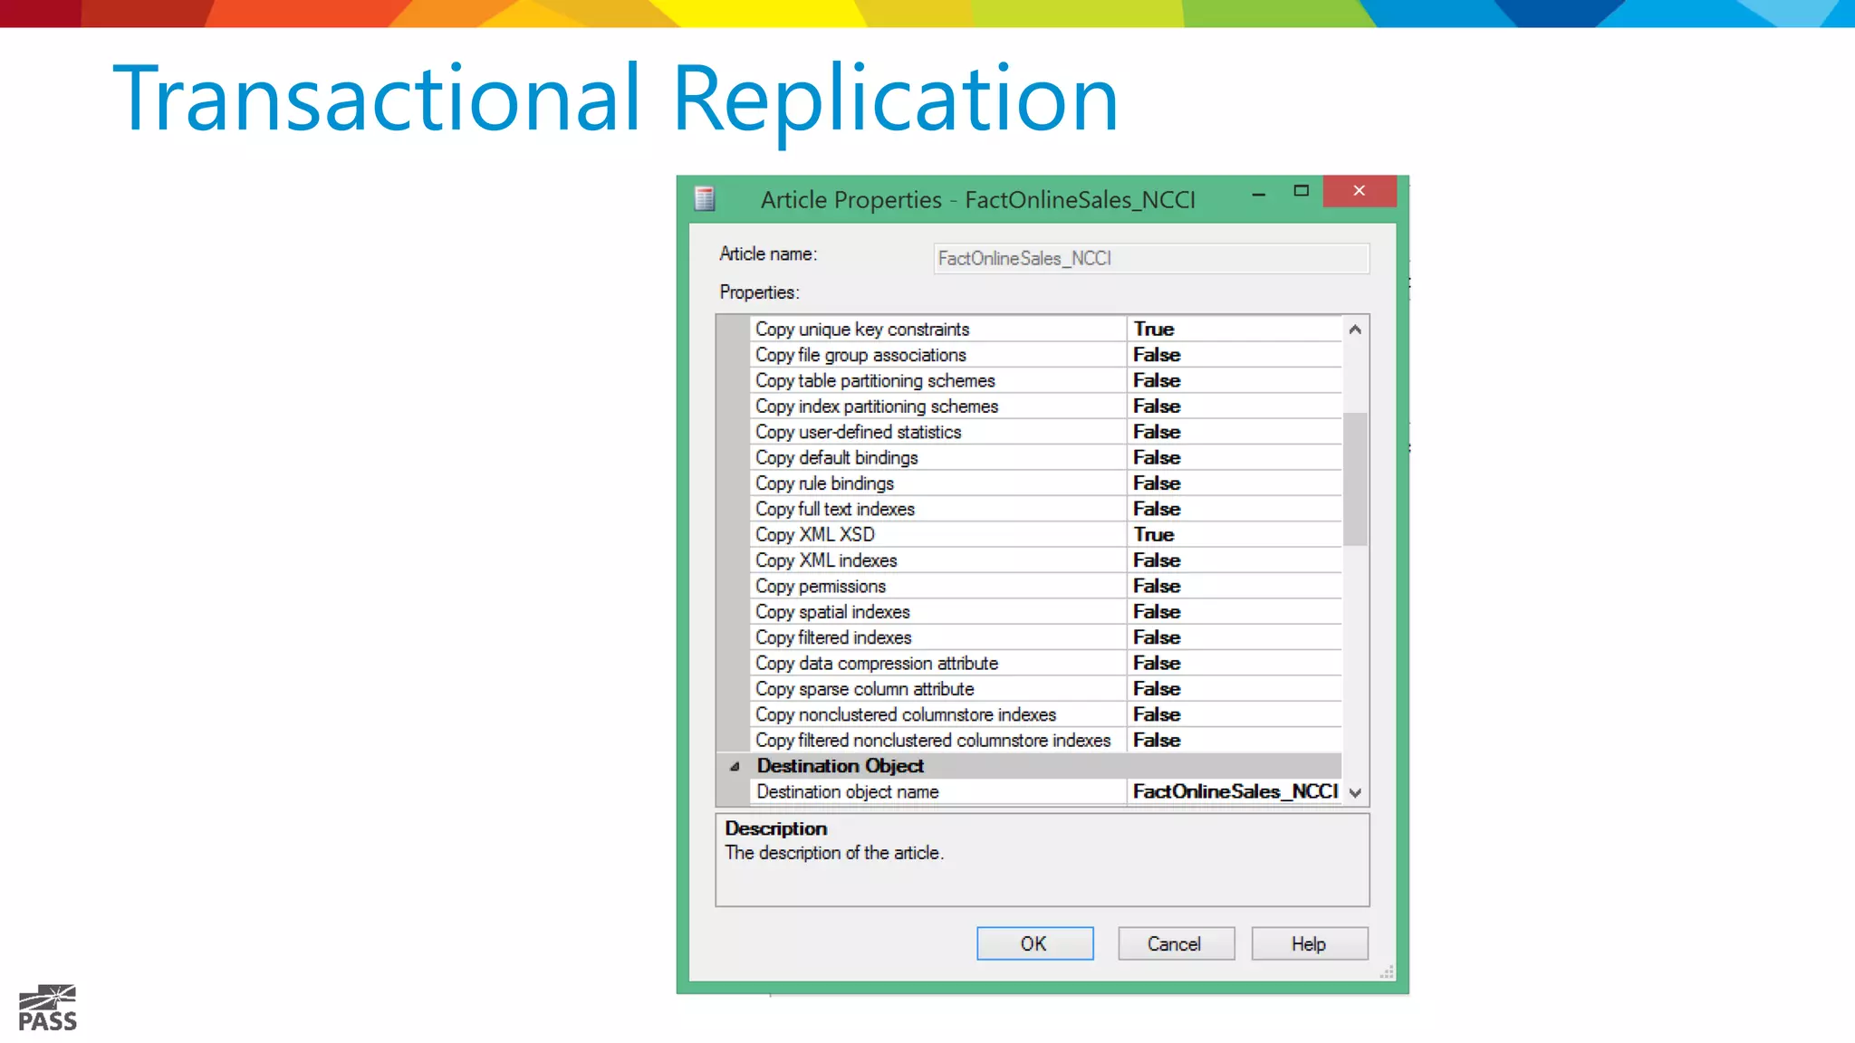Viewport: 1855px width, 1043px height.
Task: Select the Copy file group associations row
Action: click(x=1046, y=355)
